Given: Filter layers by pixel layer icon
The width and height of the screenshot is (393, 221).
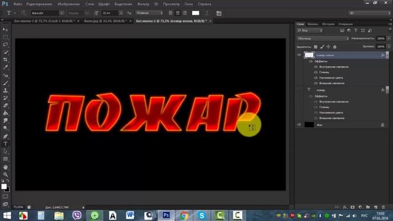Looking at the screenshot, I should tap(342, 30).
